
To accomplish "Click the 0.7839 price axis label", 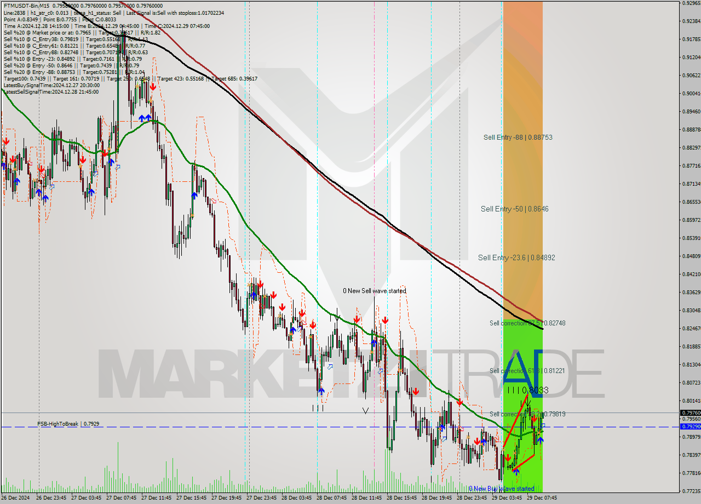I will [x=692, y=455].
